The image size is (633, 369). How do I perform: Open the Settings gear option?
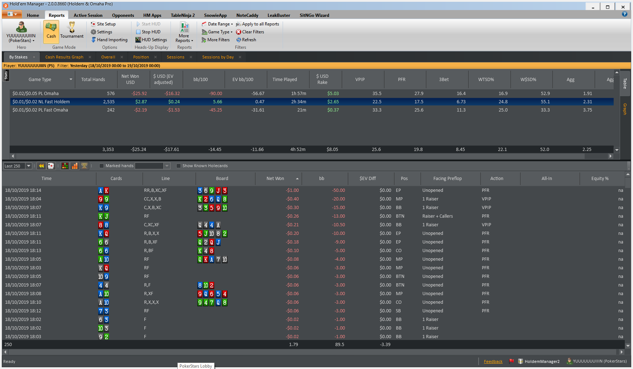coord(101,32)
